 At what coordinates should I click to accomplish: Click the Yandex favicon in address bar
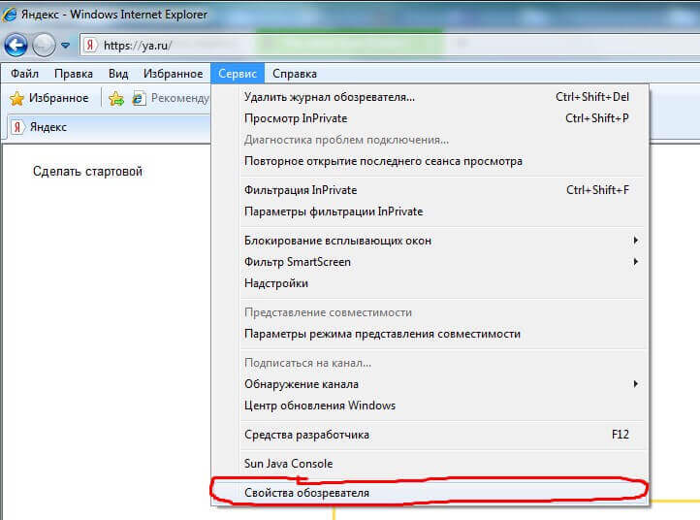pos(90,45)
